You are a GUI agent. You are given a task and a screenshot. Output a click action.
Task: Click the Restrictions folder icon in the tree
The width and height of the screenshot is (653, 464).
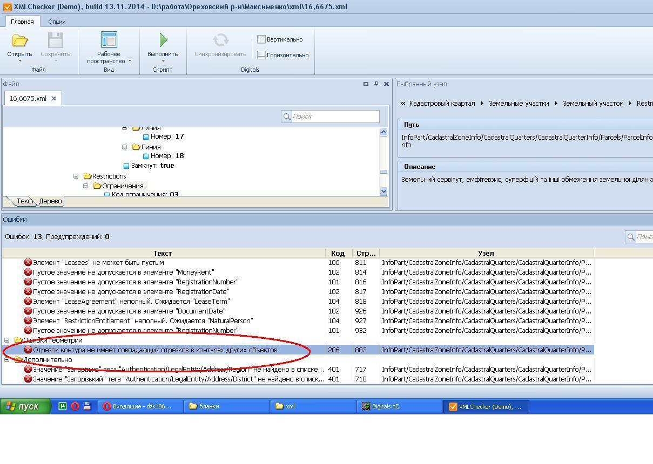click(x=87, y=176)
